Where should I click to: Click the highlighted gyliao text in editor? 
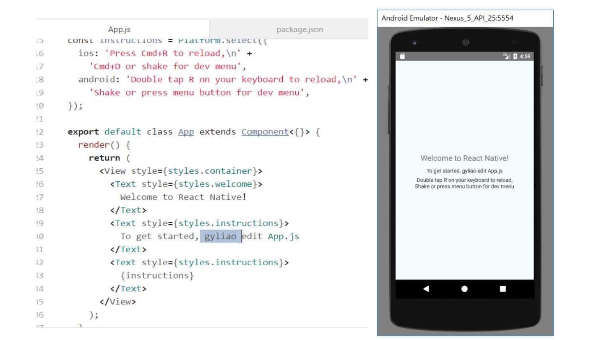(x=220, y=236)
